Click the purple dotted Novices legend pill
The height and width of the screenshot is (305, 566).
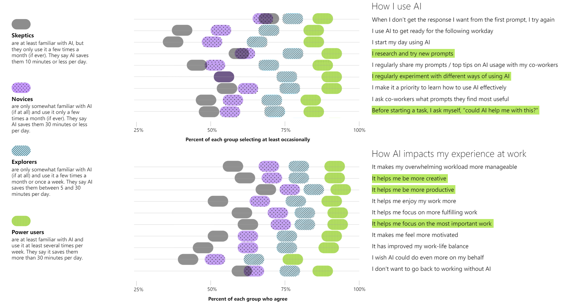(21, 88)
